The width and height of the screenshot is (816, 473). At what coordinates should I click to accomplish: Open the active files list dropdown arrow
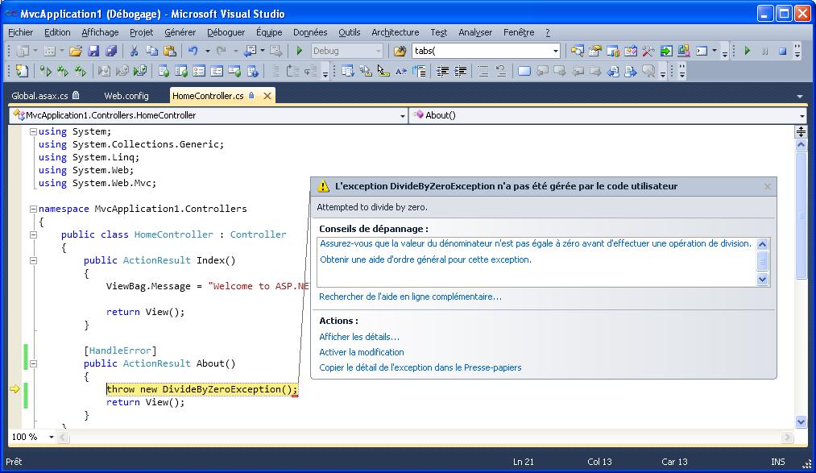click(800, 96)
